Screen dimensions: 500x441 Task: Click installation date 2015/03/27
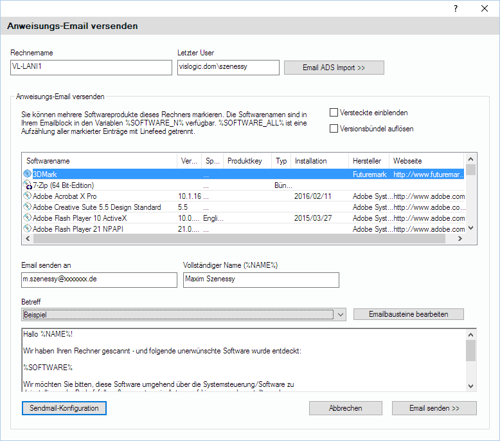pos(313,218)
